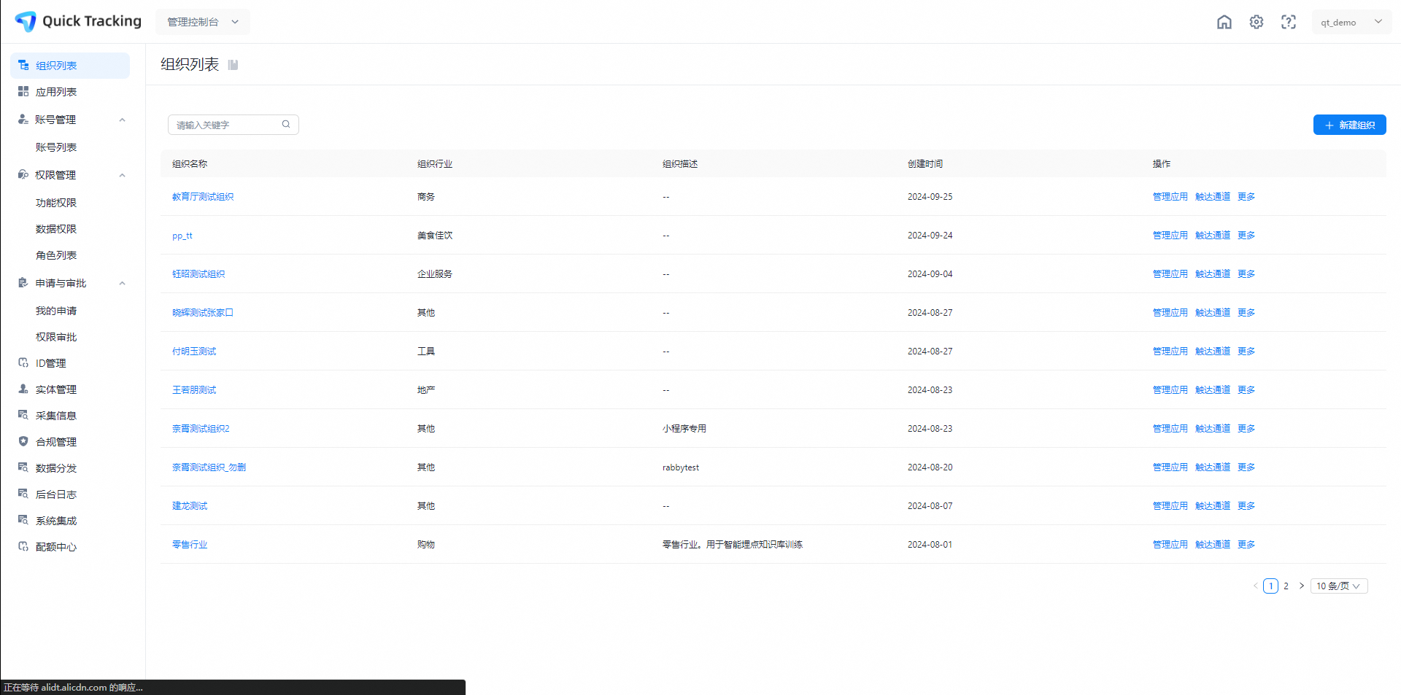The width and height of the screenshot is (1401, 695).
Task: Select 数据权限 in sidebar
Action: pyautogui.click(x=56, y=229)
